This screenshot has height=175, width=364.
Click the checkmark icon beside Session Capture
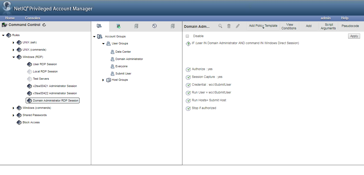pyautogui.click(x=188, y=77)
